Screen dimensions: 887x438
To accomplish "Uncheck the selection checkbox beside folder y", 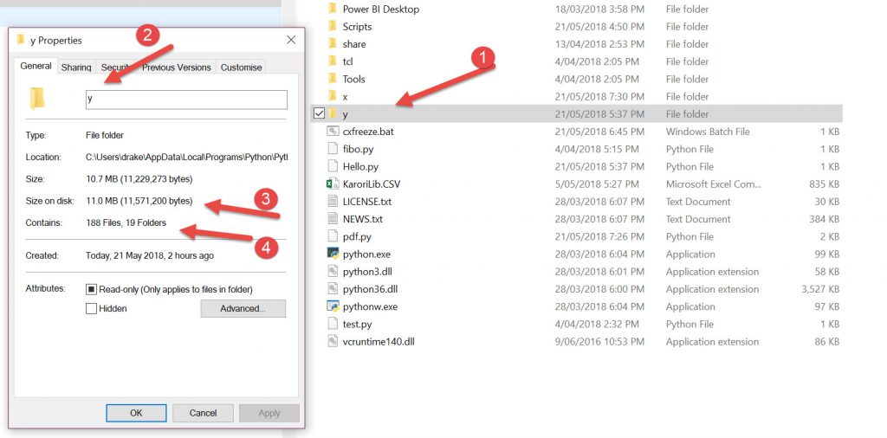I will point(318,114).
